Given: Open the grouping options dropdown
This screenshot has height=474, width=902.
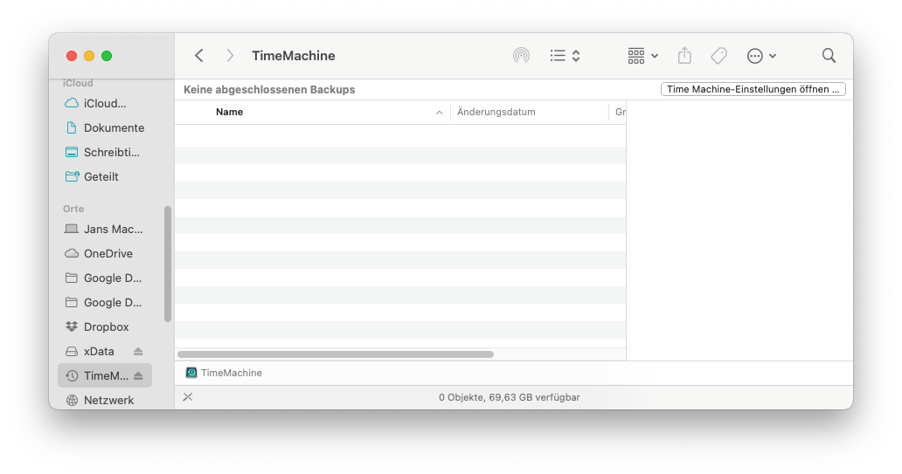Looking at the screenshot, I should pyautogui.click(x=643, y=56).
